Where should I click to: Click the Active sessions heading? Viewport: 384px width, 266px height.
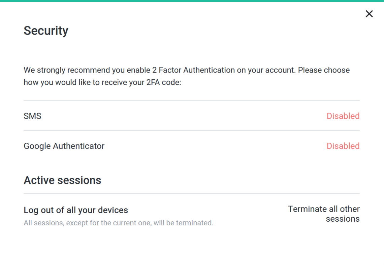62,180
